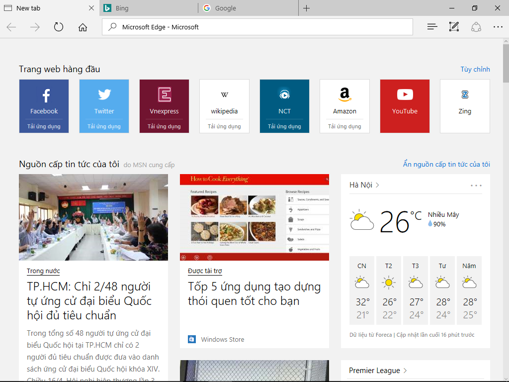The image size is (509, 382).
Task: Open the YouTube top site tile
Action: pyautogui.click(x=405, y=106)
